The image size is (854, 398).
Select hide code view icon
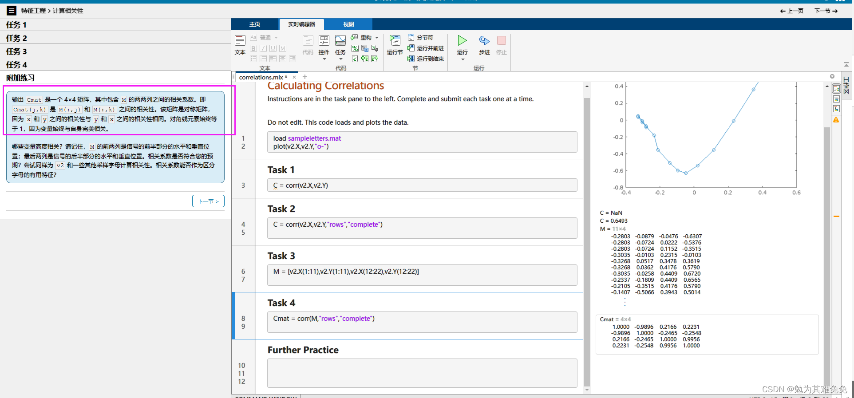pyautogui.click(x=836, y=109)
